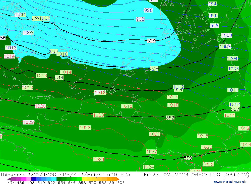Click the 558 value under the color scale
This screenshot has width=251, height=184.
(x=82, y=183)
